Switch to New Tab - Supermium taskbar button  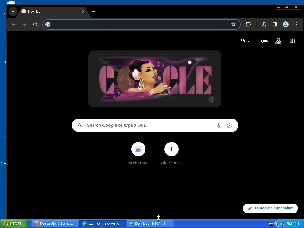pos(102,224)
